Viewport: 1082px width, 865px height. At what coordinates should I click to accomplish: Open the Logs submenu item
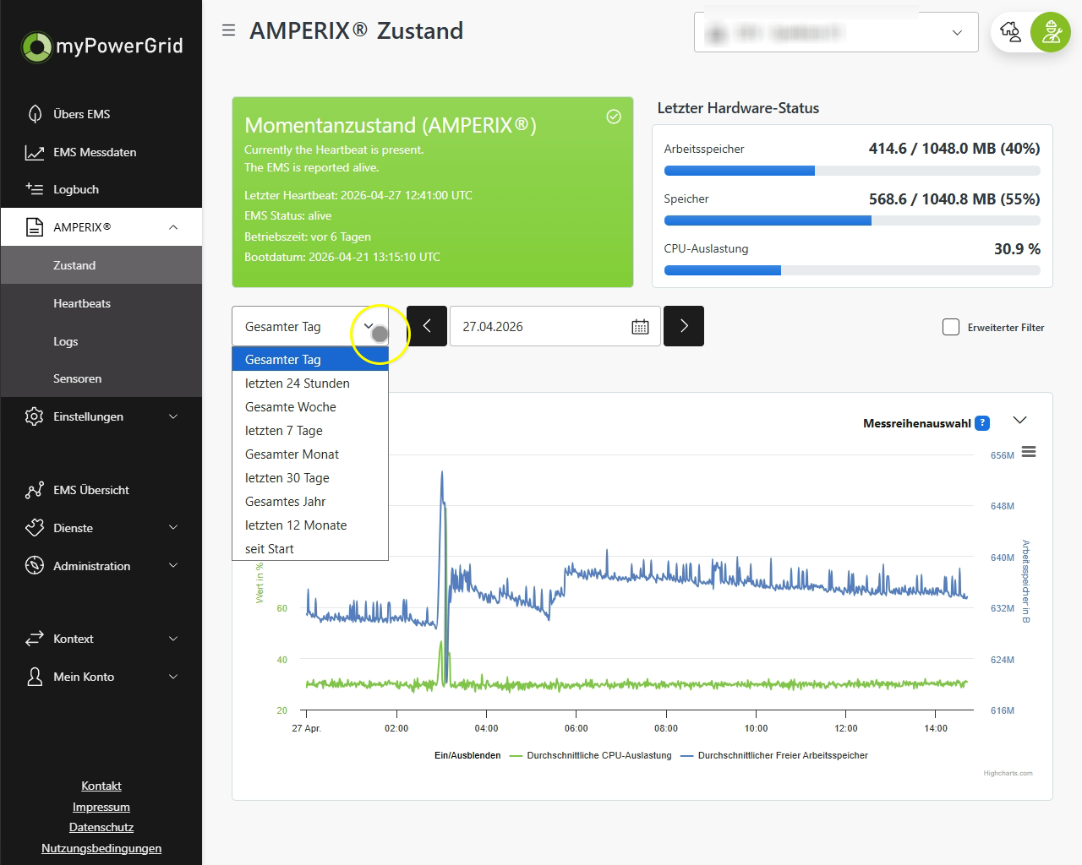(x=101, y=341)
